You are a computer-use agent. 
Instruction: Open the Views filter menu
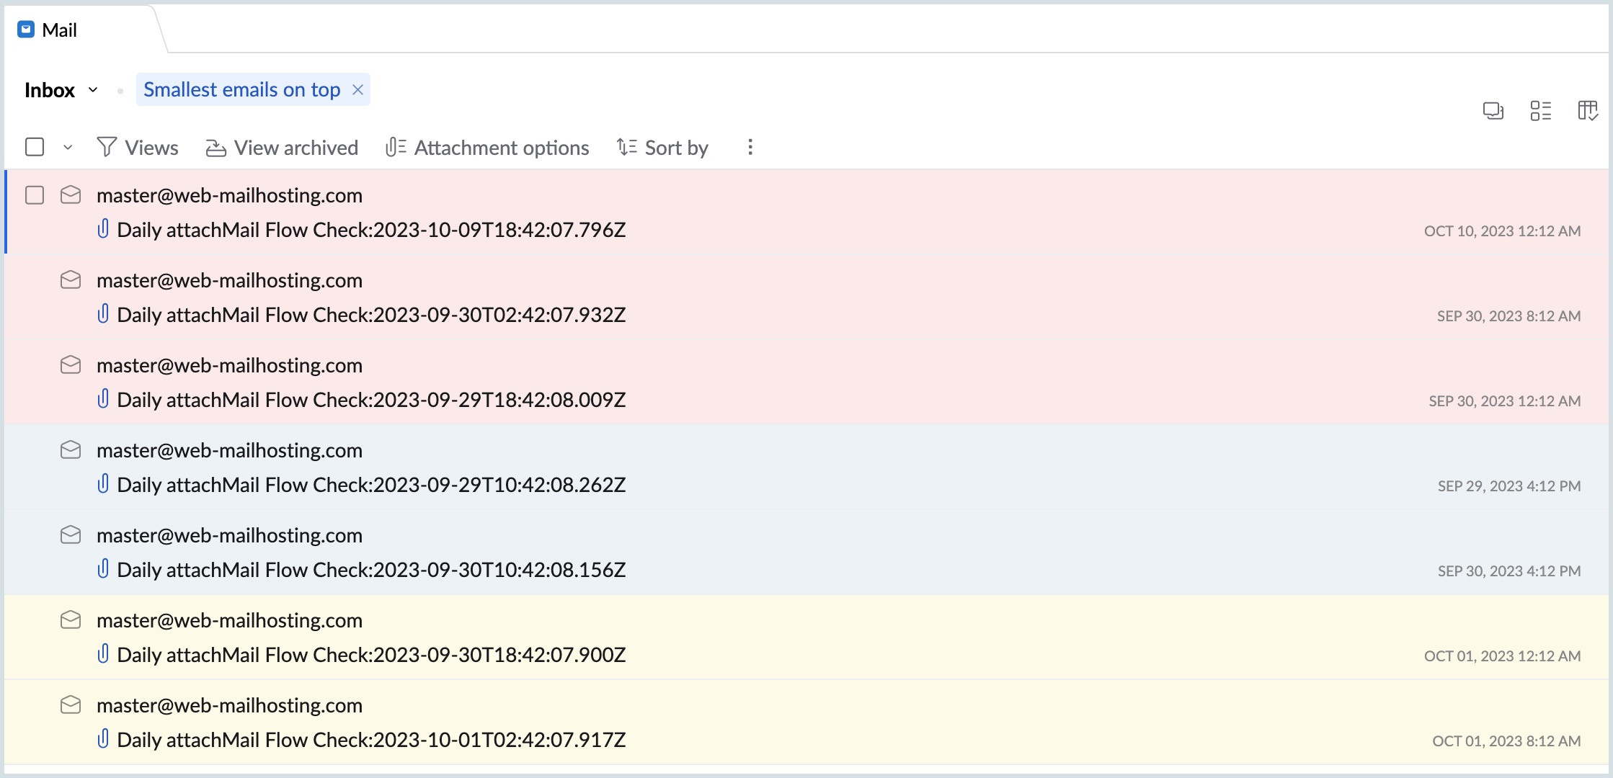(x=138, y=148)
